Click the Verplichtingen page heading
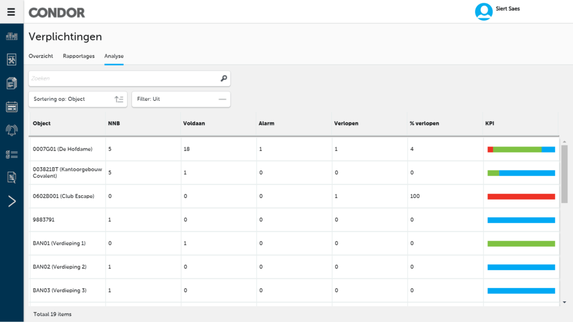573x322 pixels. [65, 37]
